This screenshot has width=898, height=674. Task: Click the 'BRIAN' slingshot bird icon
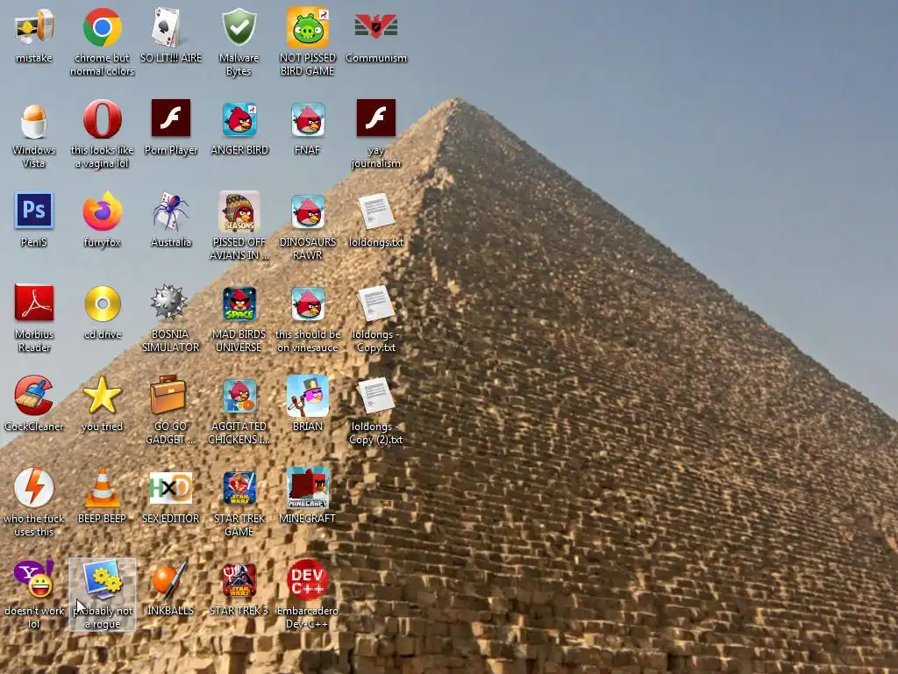coord(308,396)
